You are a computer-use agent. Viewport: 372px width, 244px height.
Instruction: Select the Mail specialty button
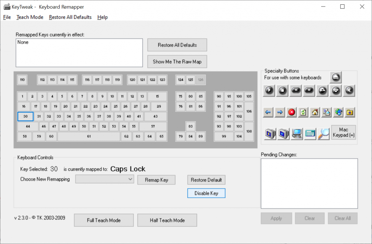[x=326, y=112]
